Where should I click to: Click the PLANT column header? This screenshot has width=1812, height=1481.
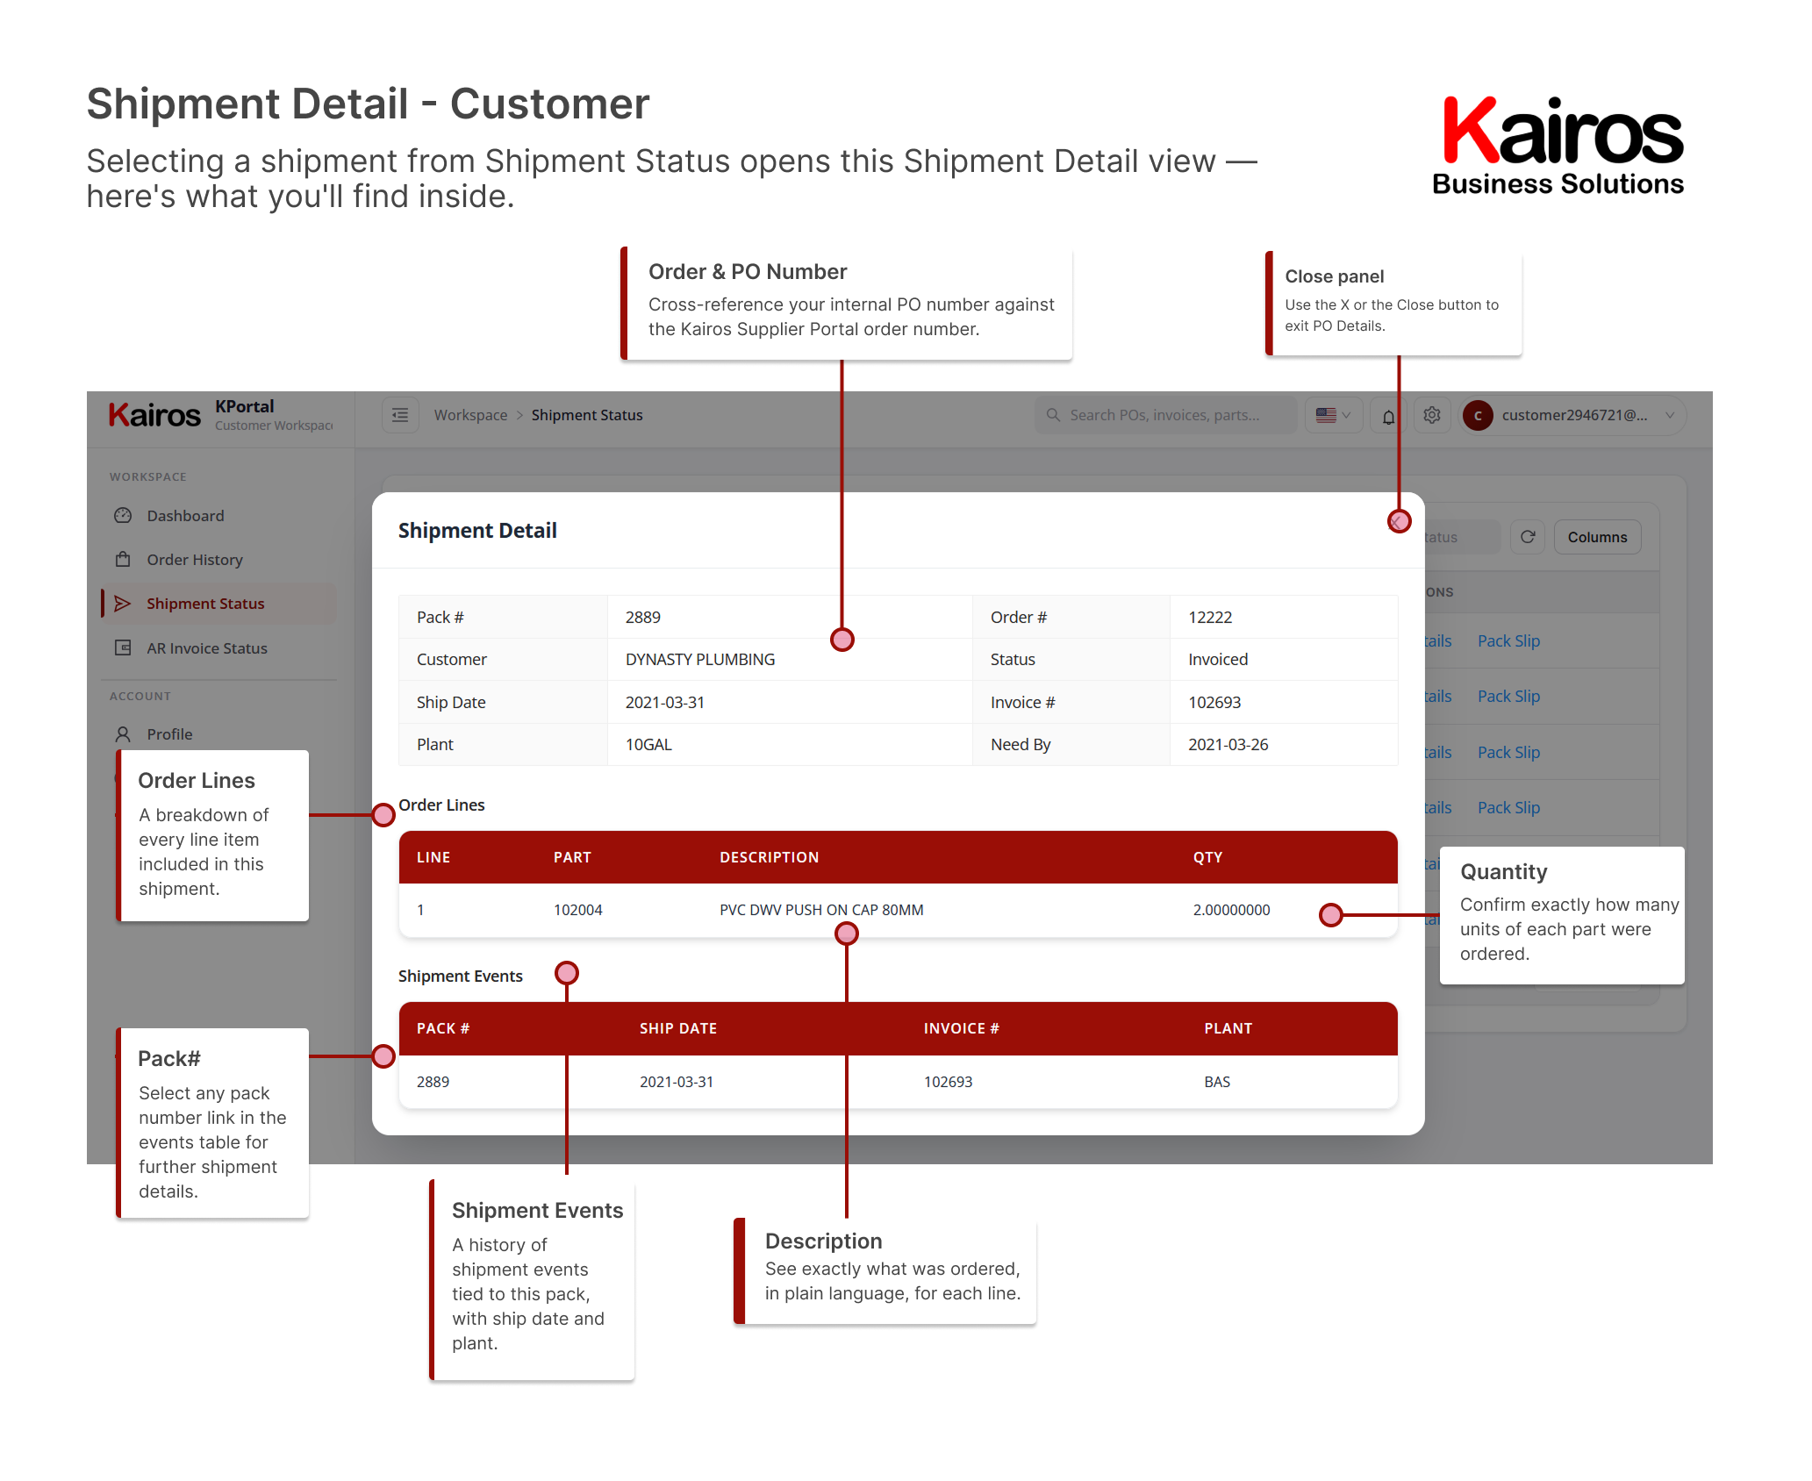click(x=1228, y=1028)
